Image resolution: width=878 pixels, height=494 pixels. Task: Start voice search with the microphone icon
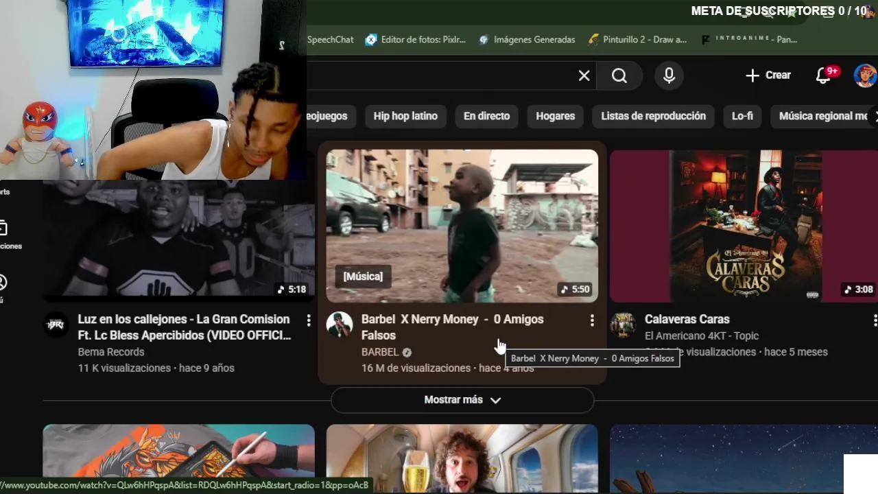[x=669, y=75]
